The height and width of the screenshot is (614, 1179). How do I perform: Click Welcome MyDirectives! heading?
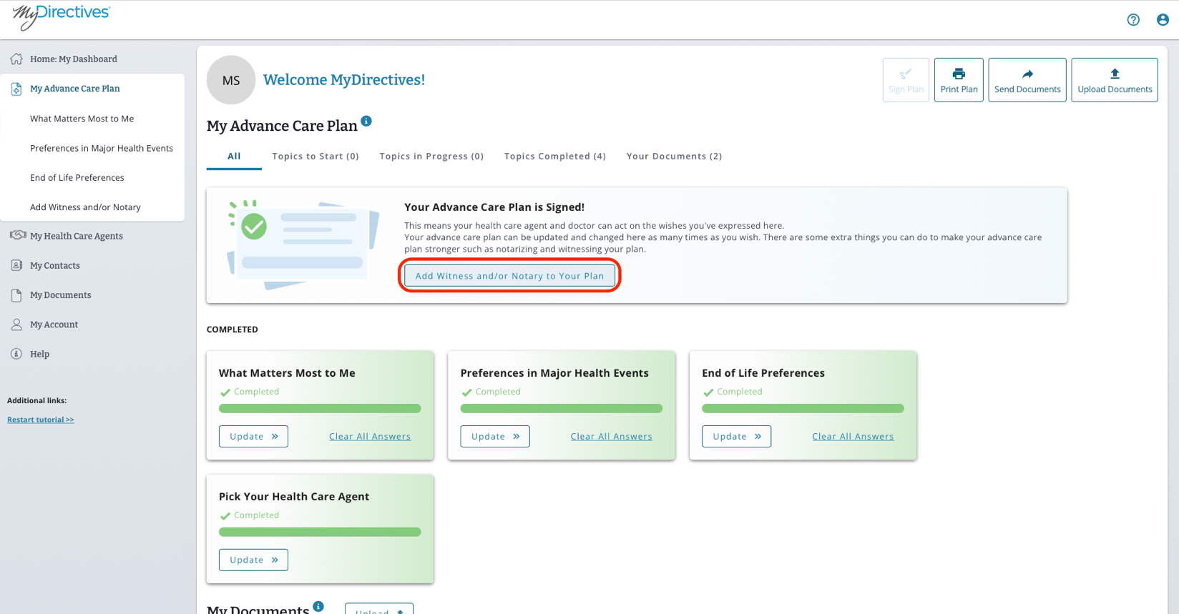coord(344,80)
